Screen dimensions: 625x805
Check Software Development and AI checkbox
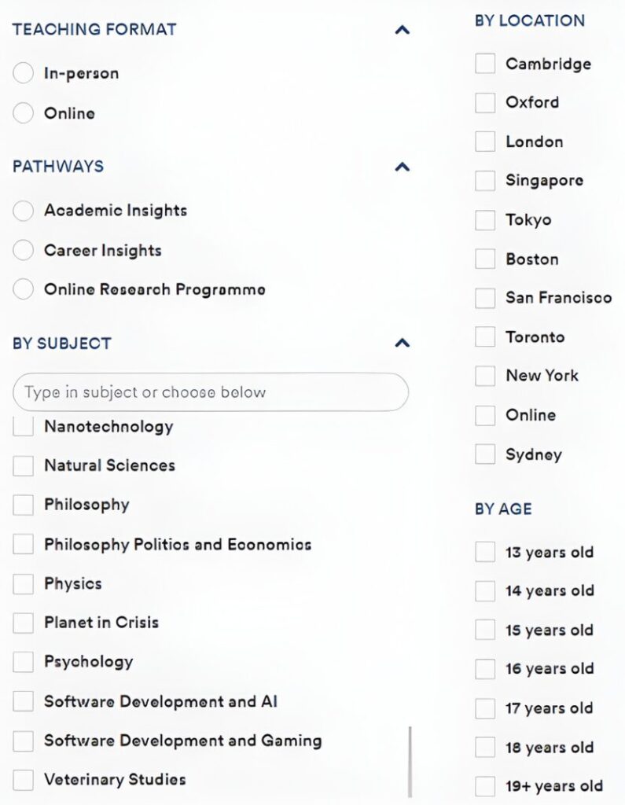24,701
